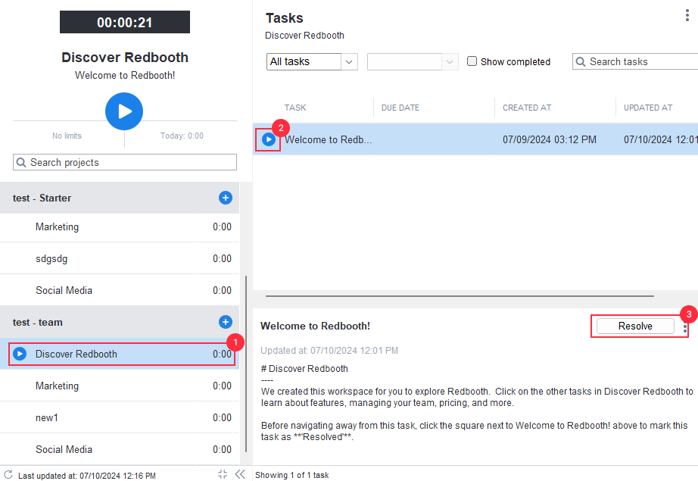This screenshot has width=698, height=481.
Task: Click the Resolve button
Action: [635, 326]
